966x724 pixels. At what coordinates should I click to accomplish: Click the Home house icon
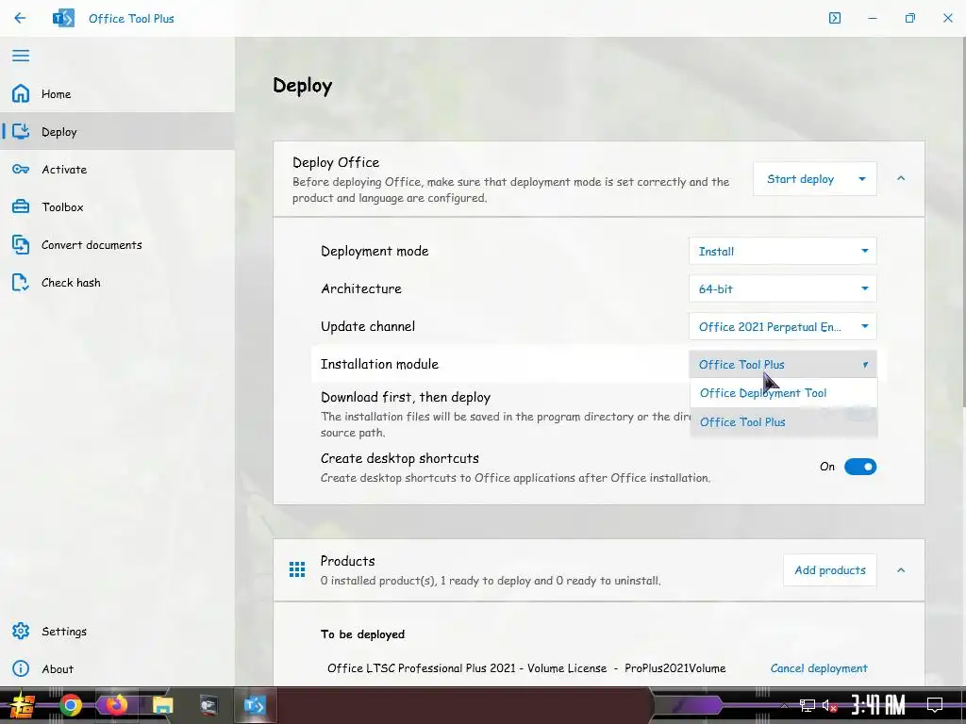coord(21,93)
